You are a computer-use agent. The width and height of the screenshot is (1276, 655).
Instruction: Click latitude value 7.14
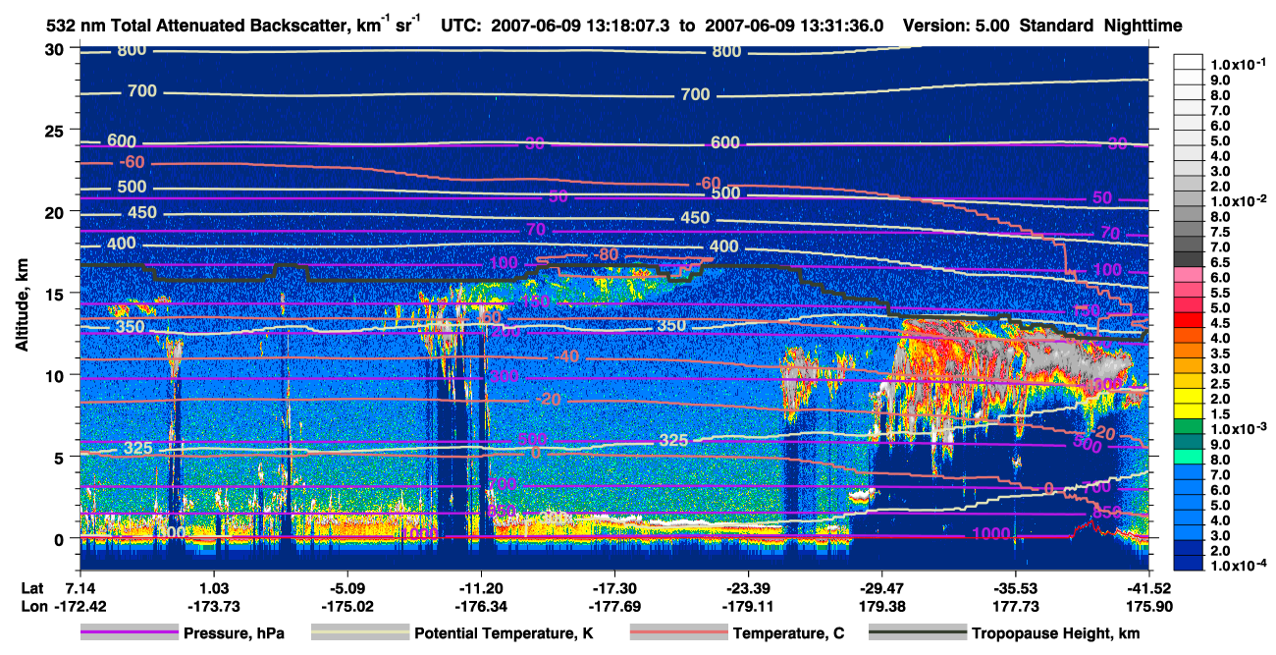[80, 587]
